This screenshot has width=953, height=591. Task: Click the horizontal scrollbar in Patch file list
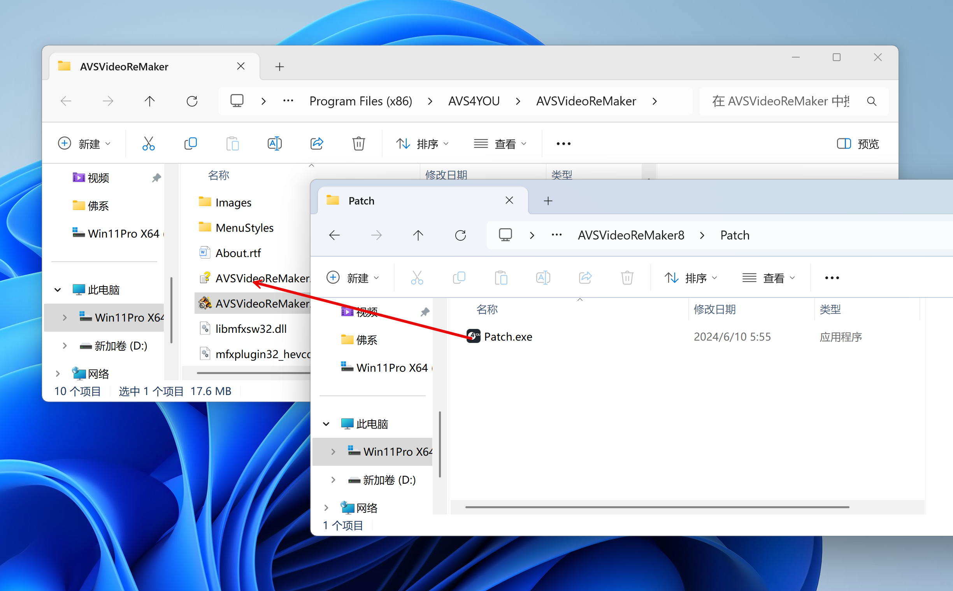coord(656,507)
